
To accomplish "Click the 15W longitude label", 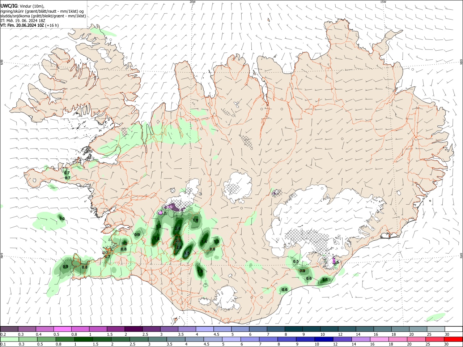I will 383,2.
